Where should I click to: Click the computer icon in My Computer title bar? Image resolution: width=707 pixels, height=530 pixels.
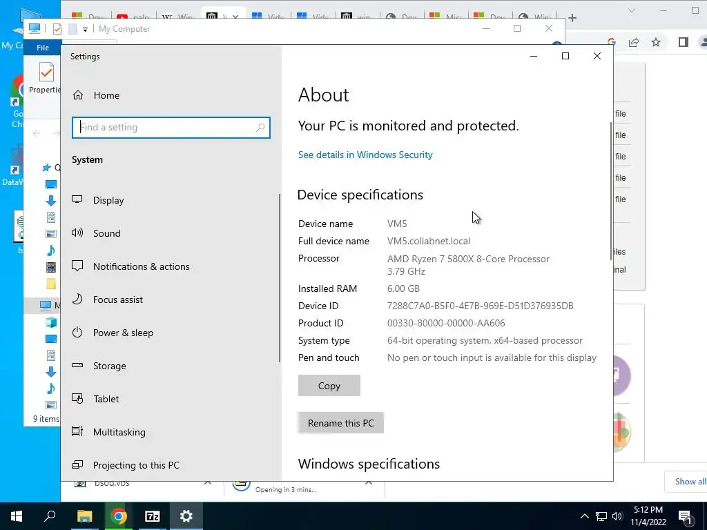pos(35,28)
